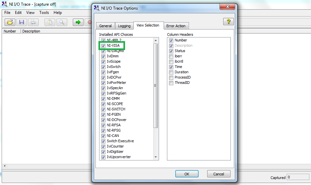Uncheck the Time column header checkbox
The height and width of the screenshot is (185, 311).
(171, 67)
